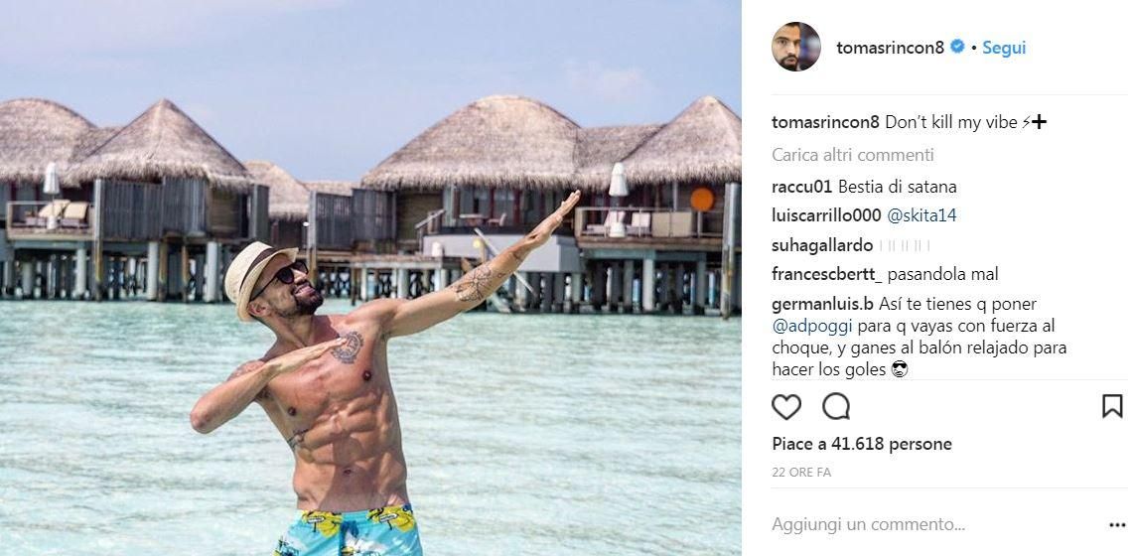Open the three-dot more options menu

pos(1117,525)
